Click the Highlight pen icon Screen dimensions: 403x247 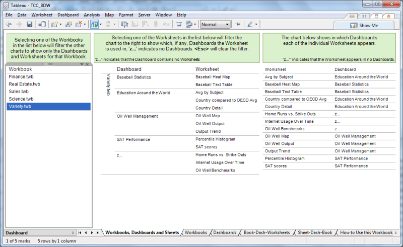point(250,24)
